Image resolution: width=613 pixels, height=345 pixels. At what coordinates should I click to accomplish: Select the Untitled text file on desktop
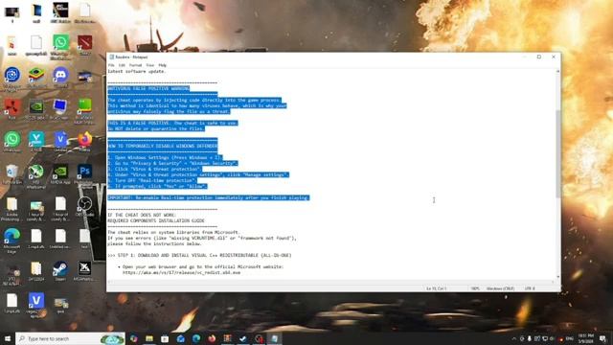60,239
